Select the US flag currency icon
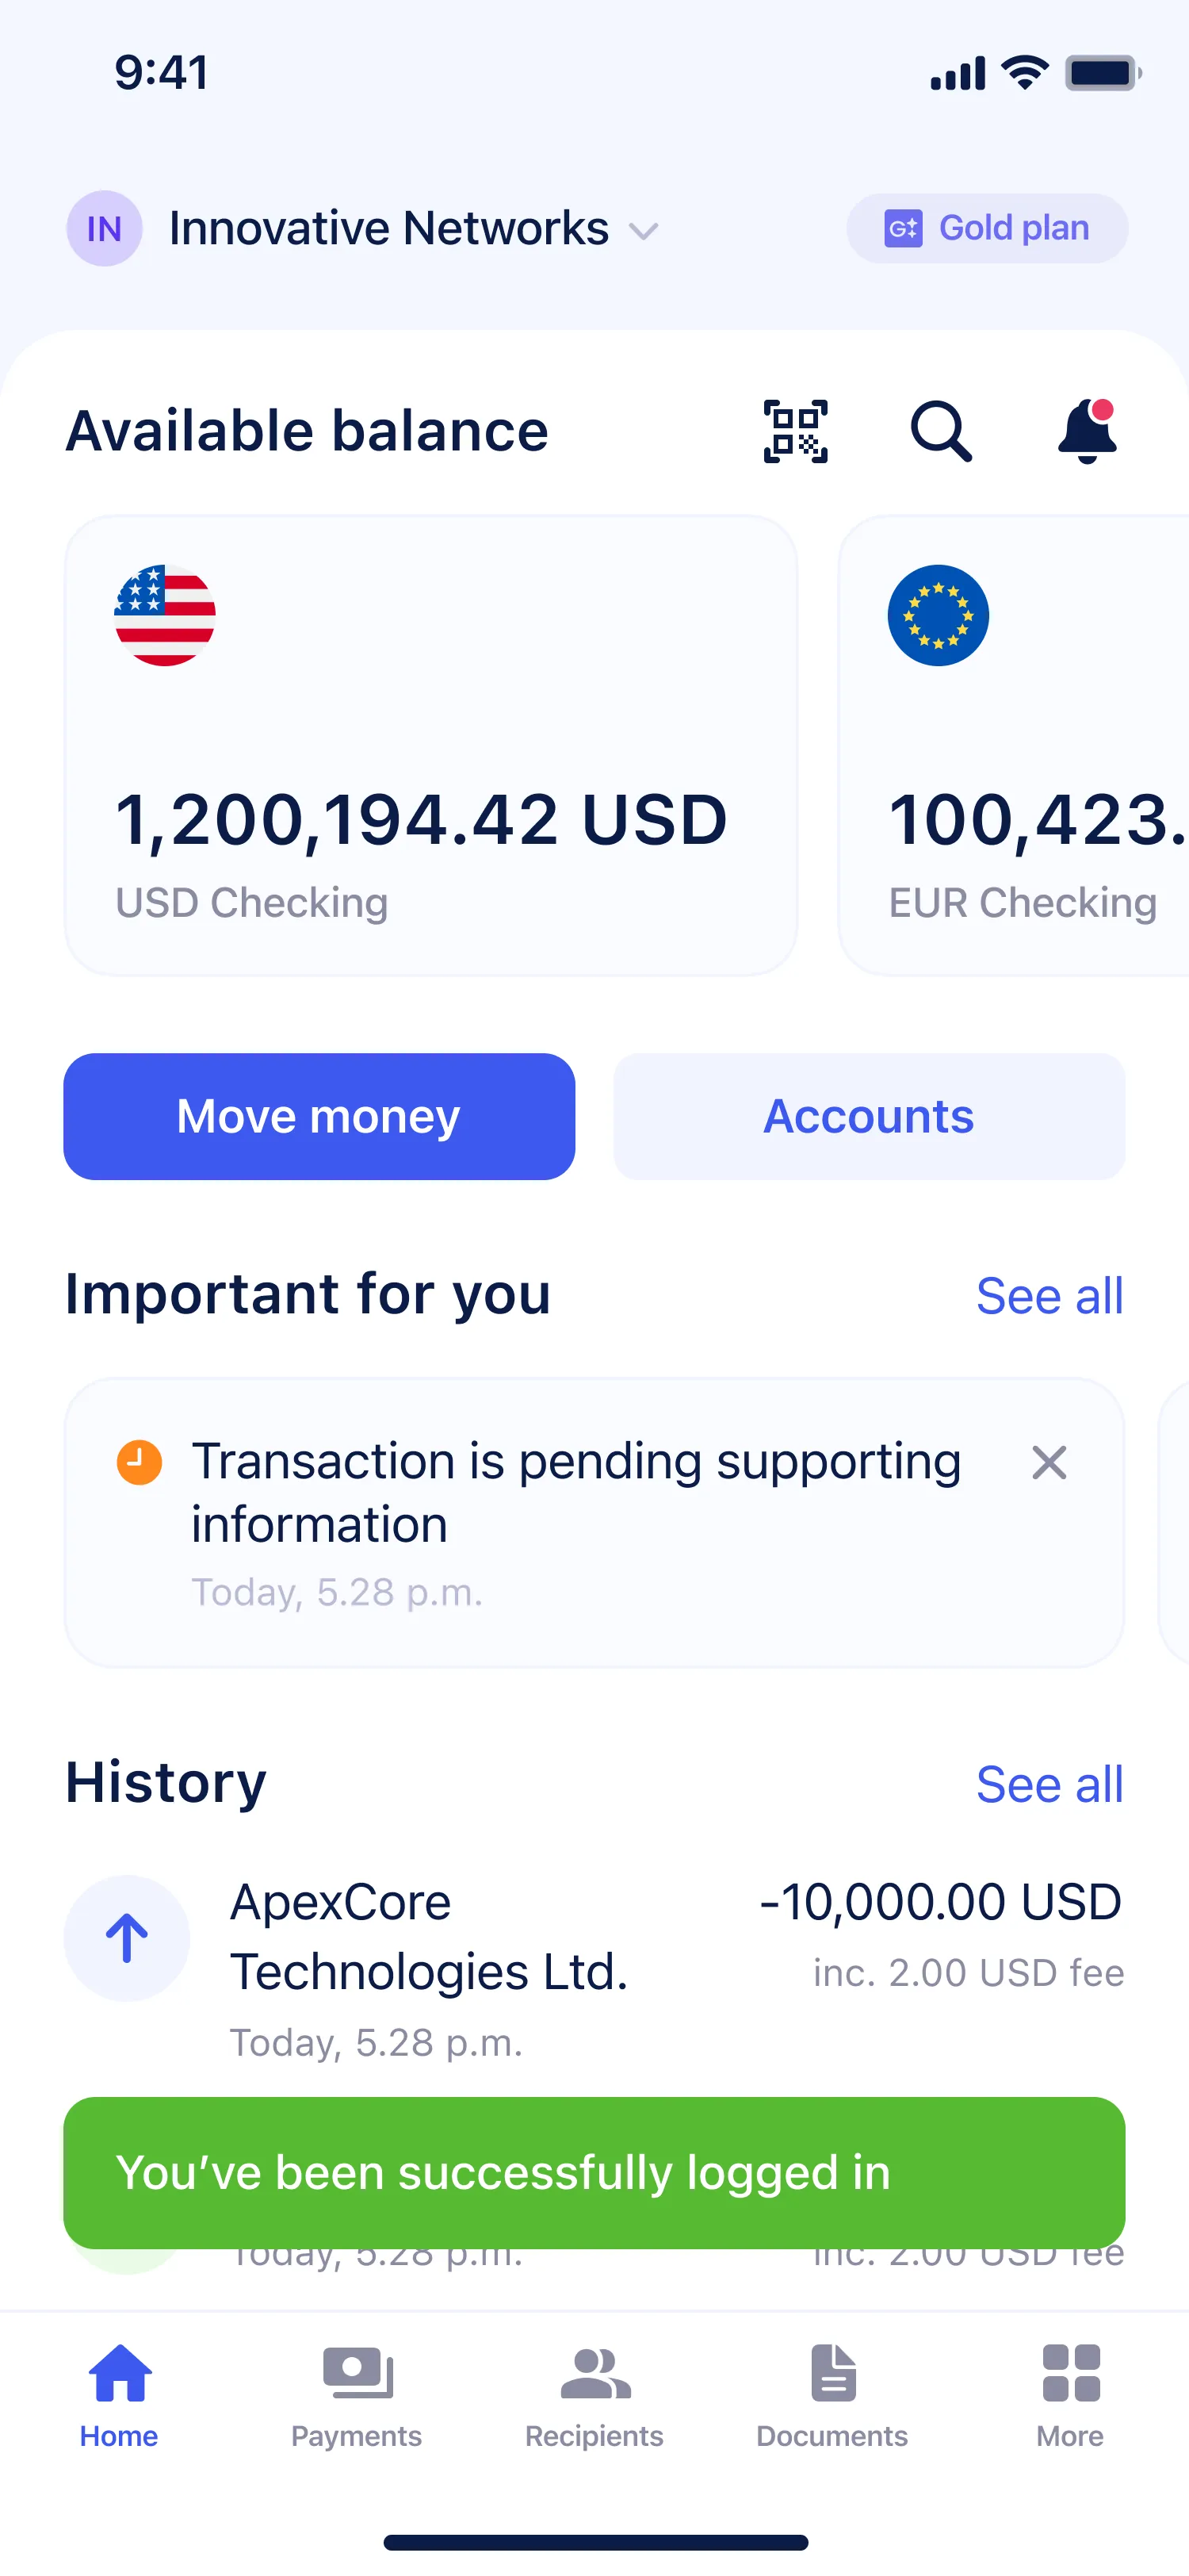The width and height of the screenshot is (1189, 2576). click(165, 615)
